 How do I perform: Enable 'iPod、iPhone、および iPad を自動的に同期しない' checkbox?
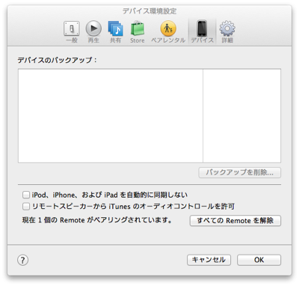coord(26,195)
